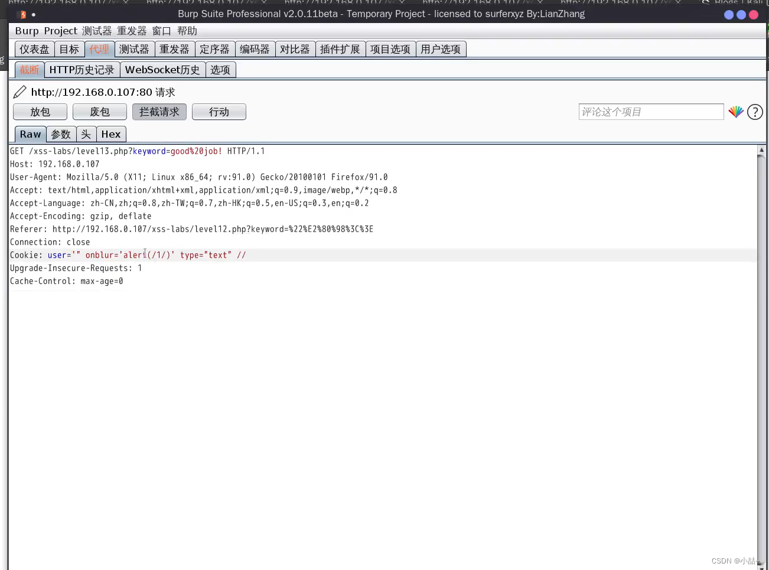Click the Upgrade-Insecure-Requests: 1 line
769x570 pixels.
(76, 268)
